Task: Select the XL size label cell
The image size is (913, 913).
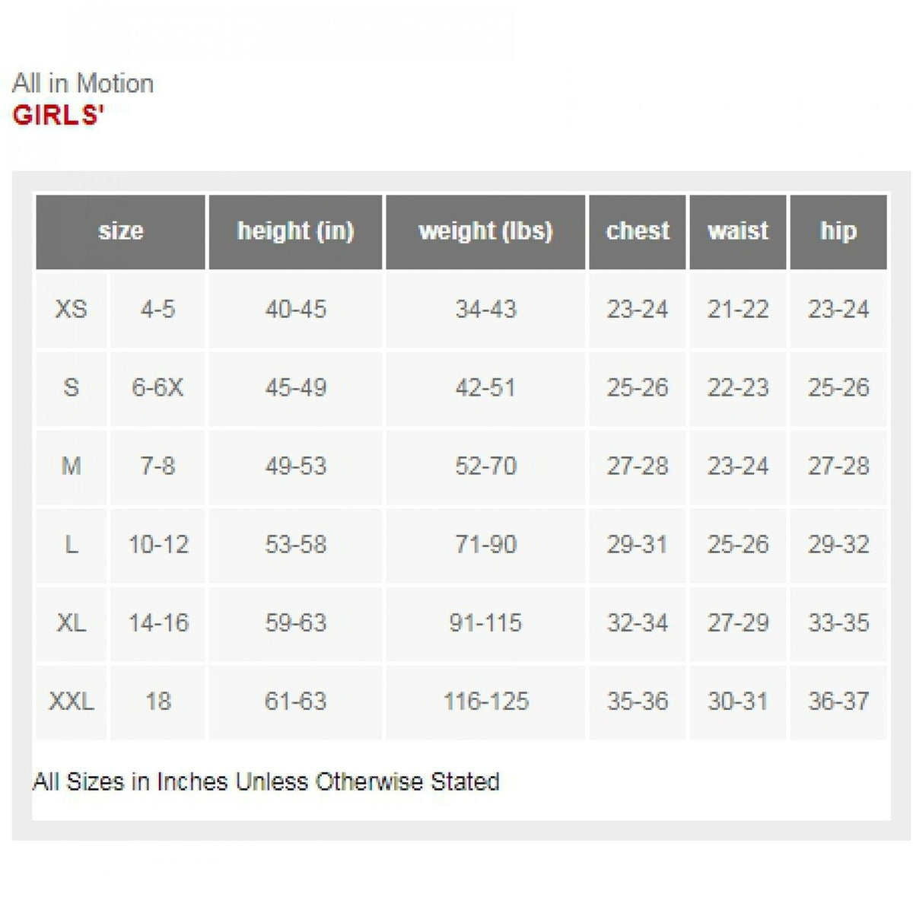Action: [x=72, y=623]
